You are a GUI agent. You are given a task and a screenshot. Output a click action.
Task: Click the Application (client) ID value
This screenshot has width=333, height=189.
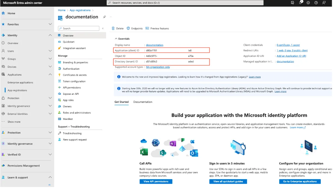click(169, 51)
